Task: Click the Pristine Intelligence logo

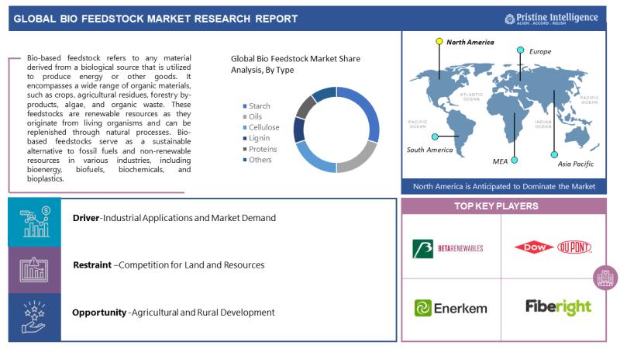Action: 551,19
